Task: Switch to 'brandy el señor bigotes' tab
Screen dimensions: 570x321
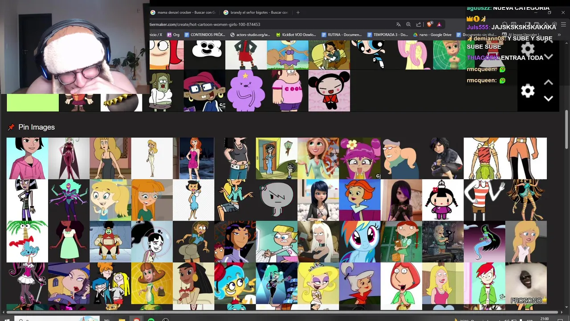Action: coord(256,12)
